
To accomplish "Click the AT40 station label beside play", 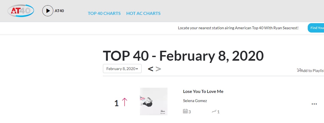I will (59, 11).
